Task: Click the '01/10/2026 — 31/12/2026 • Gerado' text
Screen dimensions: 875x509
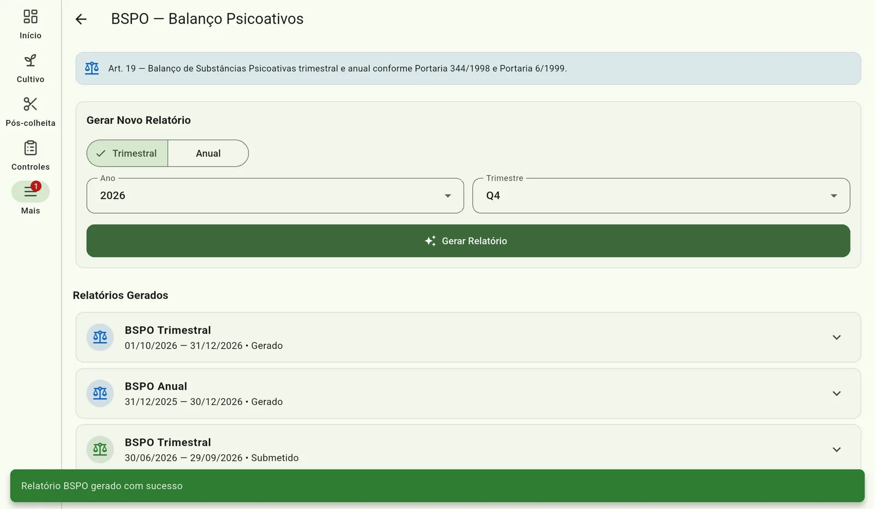Action: 203,346
